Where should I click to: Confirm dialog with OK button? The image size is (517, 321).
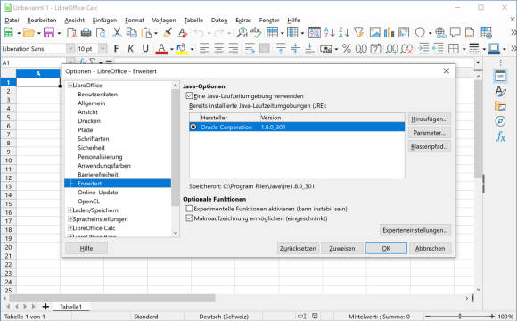[x=386, y=248]
